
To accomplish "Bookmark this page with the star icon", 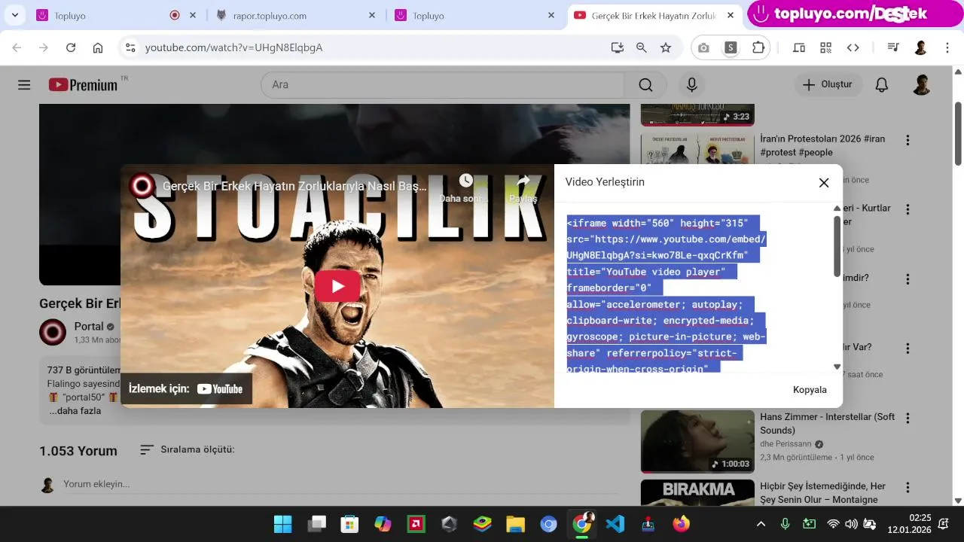I will 666,47.
